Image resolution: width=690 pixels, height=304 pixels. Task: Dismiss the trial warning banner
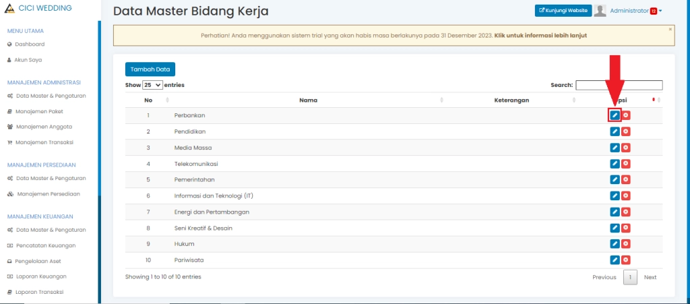point(670,30)
